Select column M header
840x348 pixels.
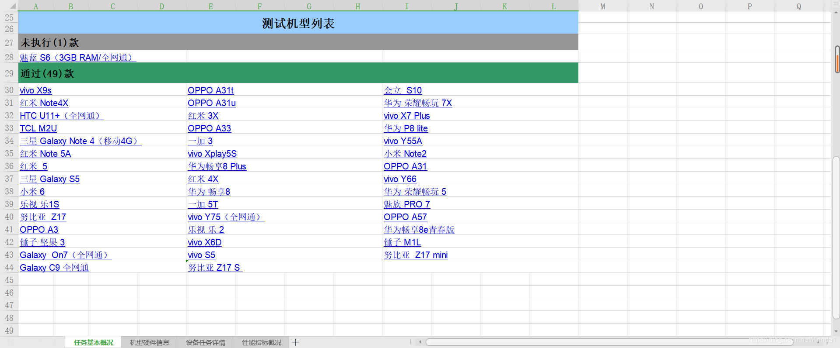(603, 6)
